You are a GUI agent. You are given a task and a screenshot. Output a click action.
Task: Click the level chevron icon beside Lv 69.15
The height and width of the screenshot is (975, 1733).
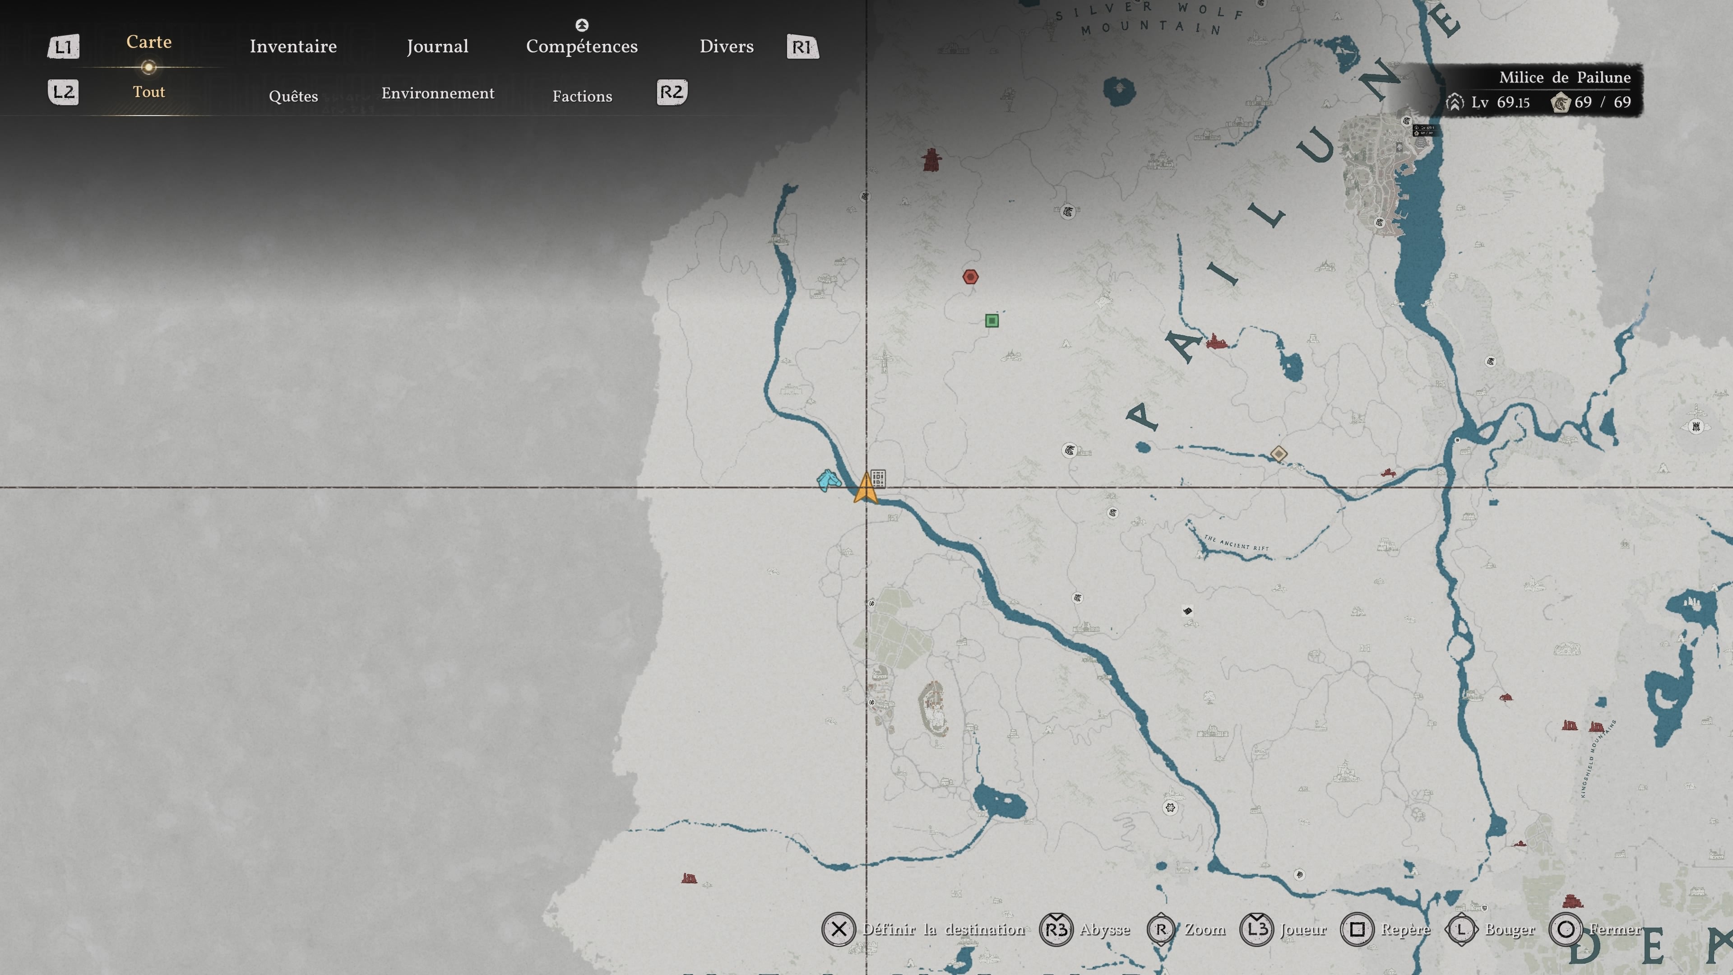pos(1455,102)
